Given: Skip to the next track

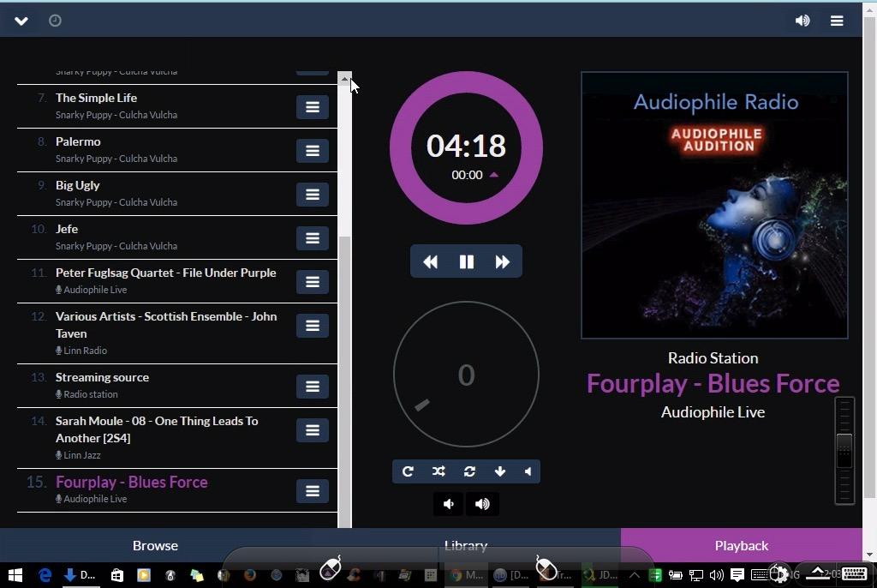Looking at the screenshot, I should pos(502,261).
